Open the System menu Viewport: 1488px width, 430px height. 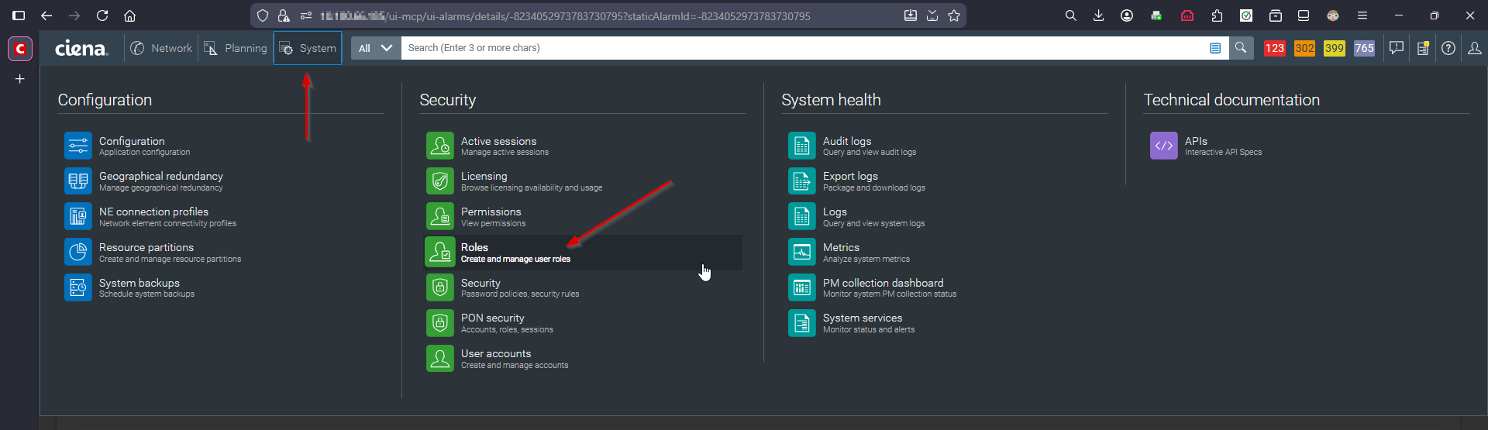(x=308, y=48)
